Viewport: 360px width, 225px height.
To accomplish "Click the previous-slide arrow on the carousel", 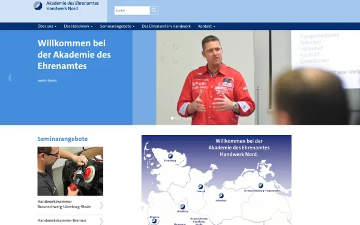I will click(x=10, y=77).
